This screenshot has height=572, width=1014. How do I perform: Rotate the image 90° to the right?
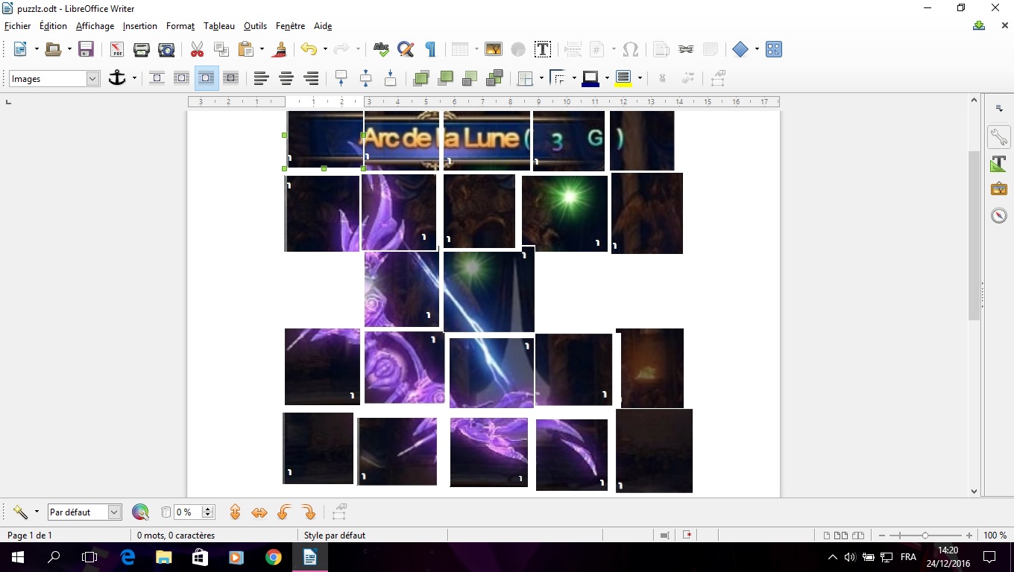click(x=309, y=512)
